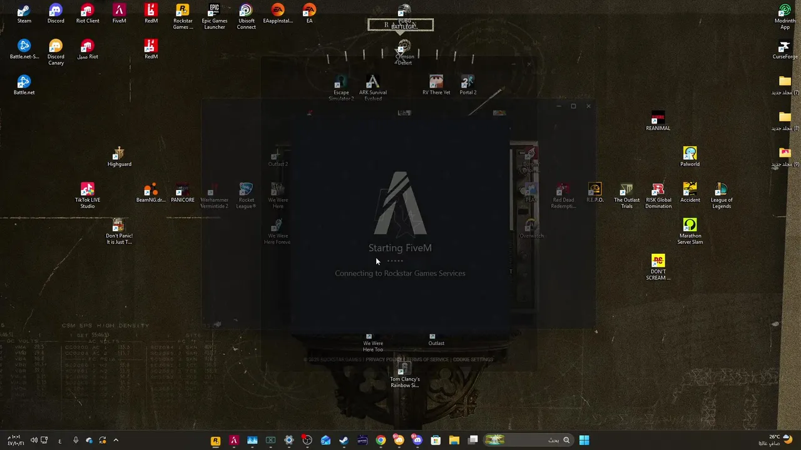Select the Epic Games Launcher shortcut
Screen dimensions: 801x450
215,17
